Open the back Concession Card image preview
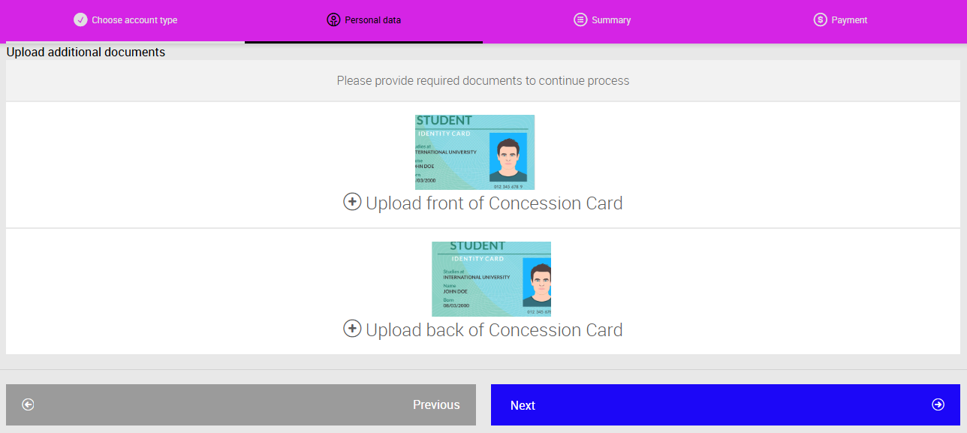Screen dimensions: 967x433 (491, 279)
